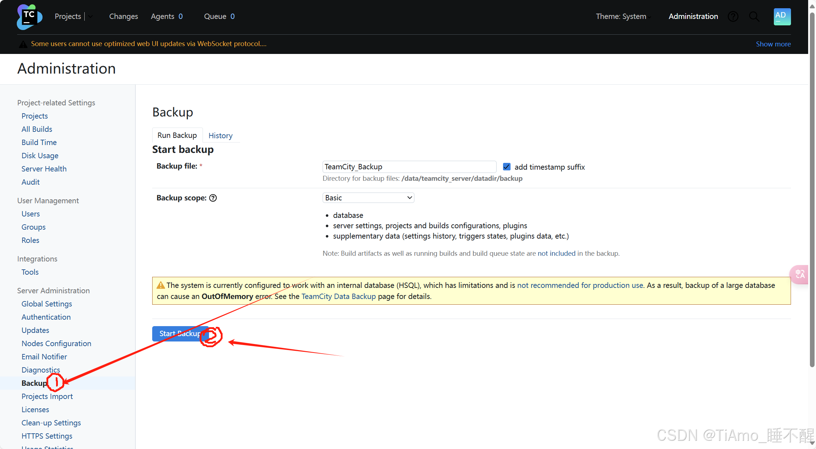Open Changes in top navigation
The width and height of the screenshot is (816, 449).
[x=123, y=16]
